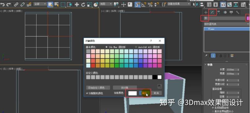Toggle the Percent Snap icon
This screenshot has height=113, width=250.
click(150, 4)
